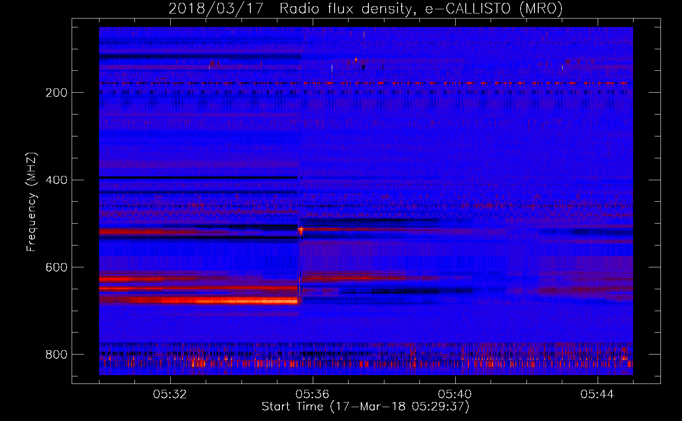
Task: Click the 'Start Time (17-Mar-18 05:29:37)' x-axis label
Action: 365,407
